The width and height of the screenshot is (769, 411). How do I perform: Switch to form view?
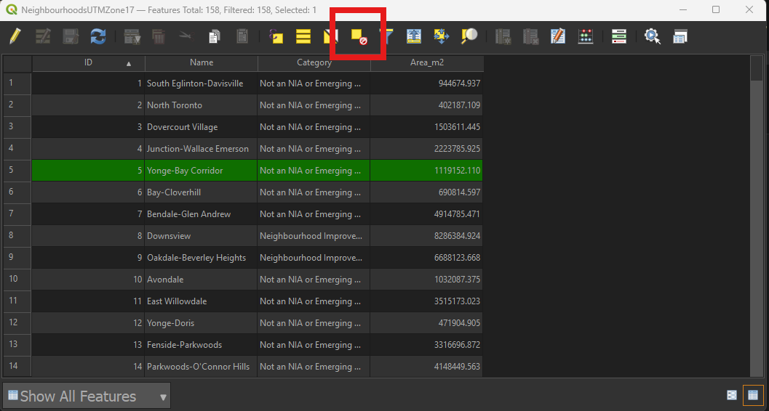732,395
